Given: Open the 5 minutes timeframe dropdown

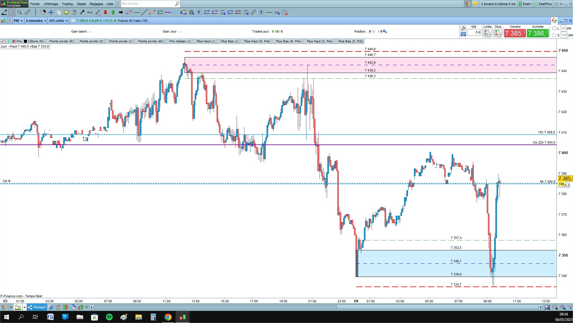Looking at the screenshot, I should [36, 21].
